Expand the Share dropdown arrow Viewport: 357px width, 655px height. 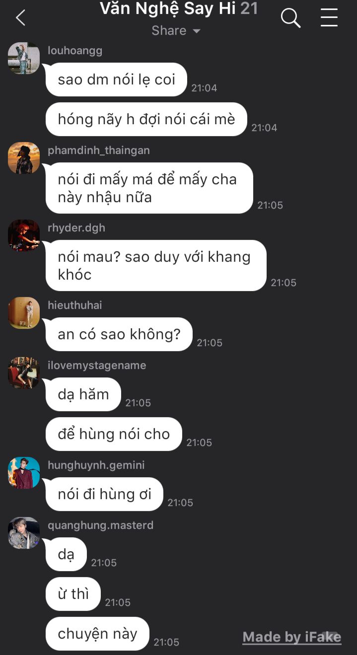(197, 31)
